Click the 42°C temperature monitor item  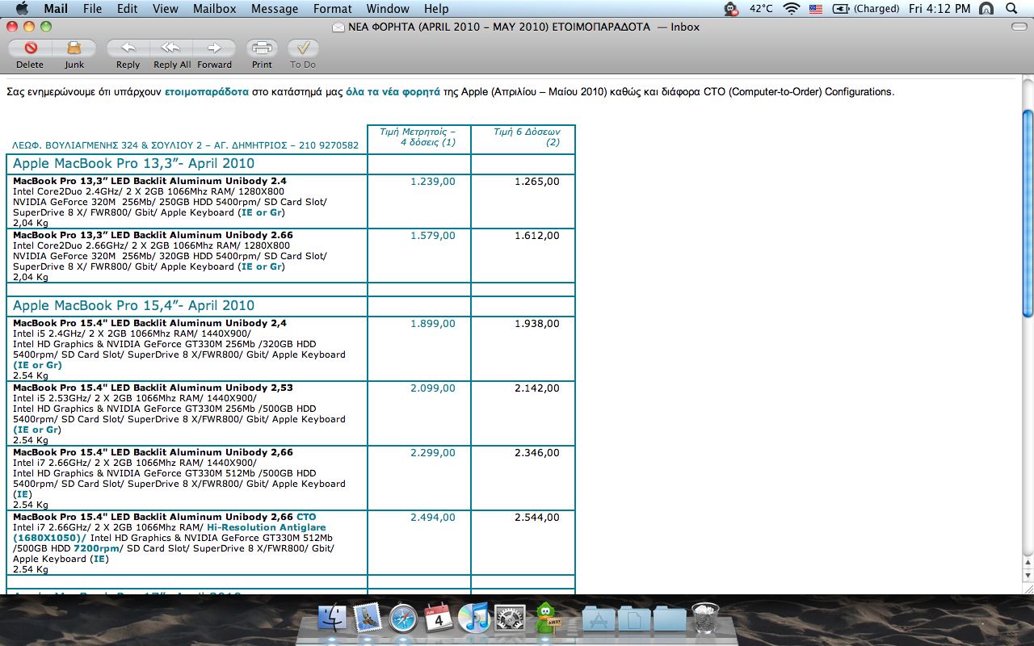coord(761,8)
